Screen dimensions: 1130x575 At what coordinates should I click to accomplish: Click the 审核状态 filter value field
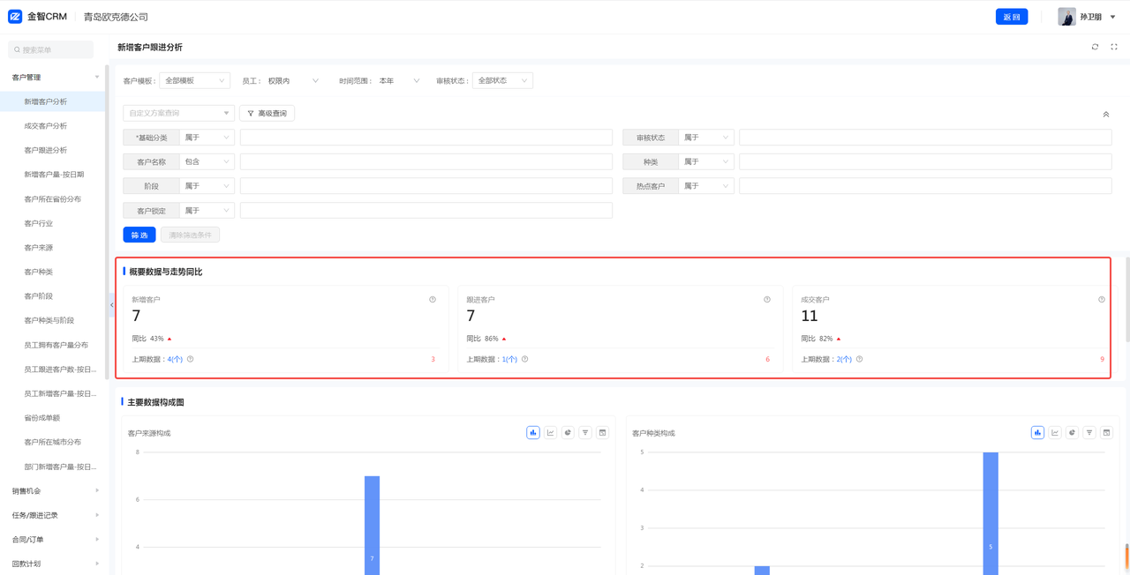pos(925,138)
